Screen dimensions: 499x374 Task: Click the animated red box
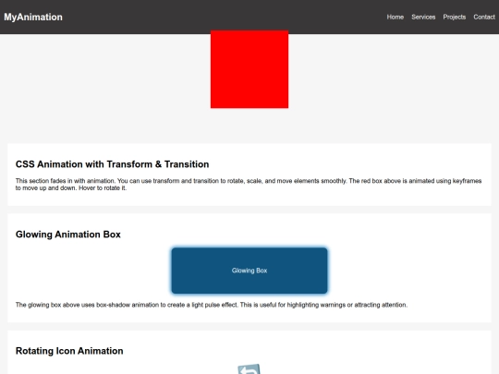coord(249,69)
